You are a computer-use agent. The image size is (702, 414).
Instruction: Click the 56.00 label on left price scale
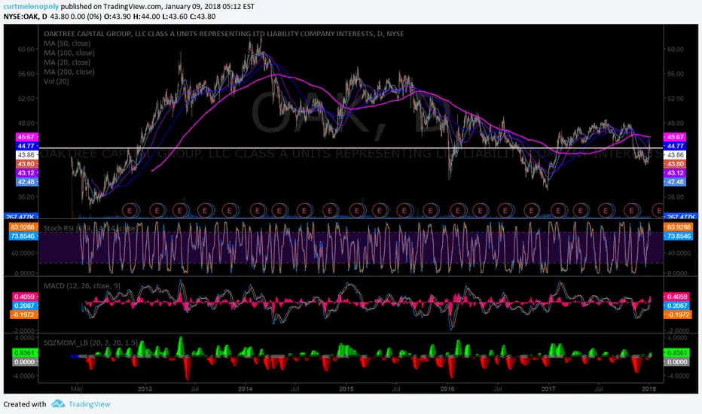coord(26,74)
